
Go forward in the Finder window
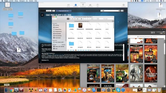pyautogui.click(x=56, y=19)
